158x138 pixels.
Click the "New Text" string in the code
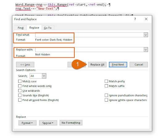(x=46, y=9)
